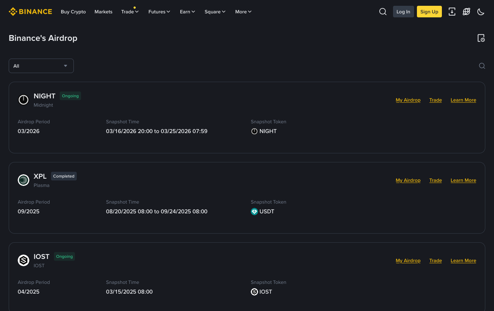The height and width of the screenshot is (311, 494).
Task: Open the Markets page
Action: [x=104, y=12]
